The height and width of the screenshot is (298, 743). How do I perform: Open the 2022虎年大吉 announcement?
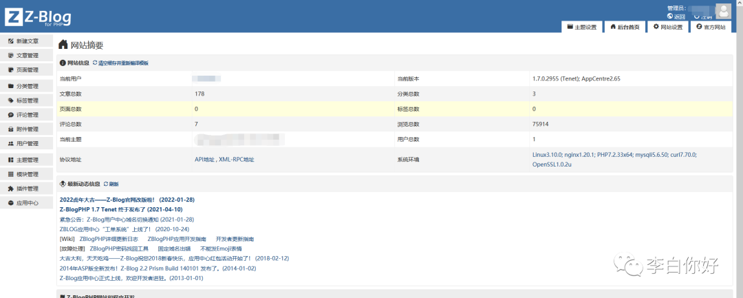[x=127, y=200]
